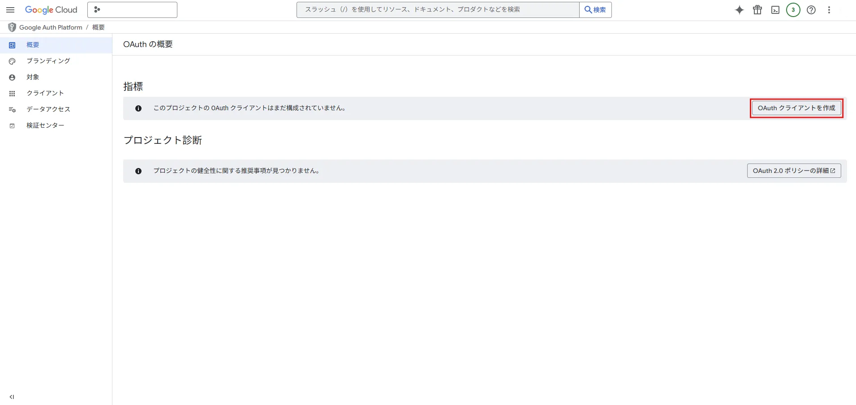Open 検証センター sidebar item
This screenshot has width=856, height=405.
[56, 125]
